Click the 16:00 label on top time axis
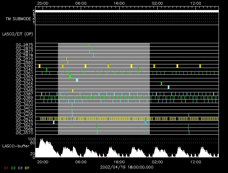228x173 pixels. coord(119,3)
